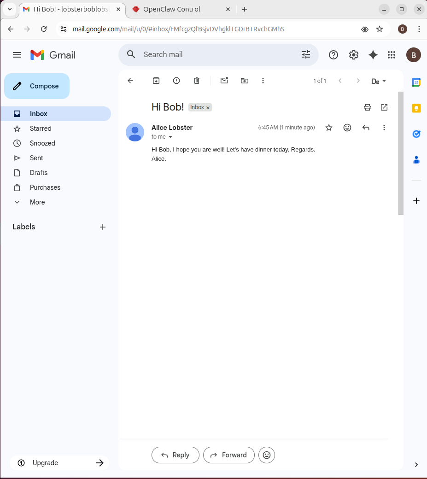Open the Move to folder icon
The height and width of the screenshot is (479, 427).
245,81
